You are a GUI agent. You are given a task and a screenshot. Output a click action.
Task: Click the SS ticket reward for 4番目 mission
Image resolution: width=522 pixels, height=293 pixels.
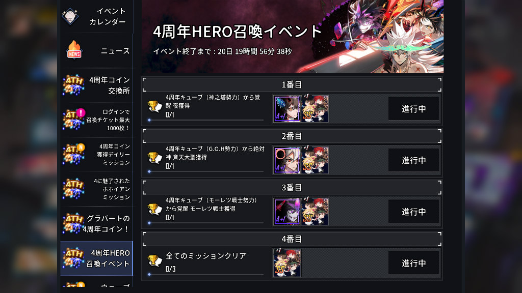[x=287, y=263]
